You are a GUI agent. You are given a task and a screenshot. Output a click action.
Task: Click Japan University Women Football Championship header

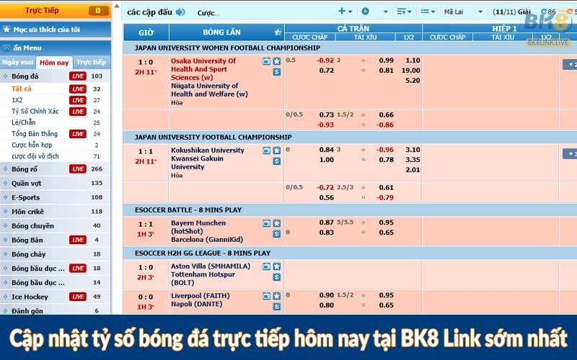(x=227, y=48)
